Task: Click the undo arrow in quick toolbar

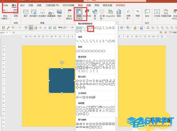Action: coord(13,28)
